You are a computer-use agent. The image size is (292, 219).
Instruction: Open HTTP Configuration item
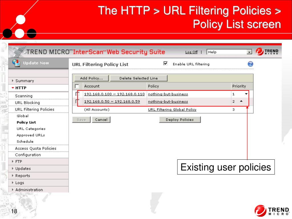(x=28, y=155)
